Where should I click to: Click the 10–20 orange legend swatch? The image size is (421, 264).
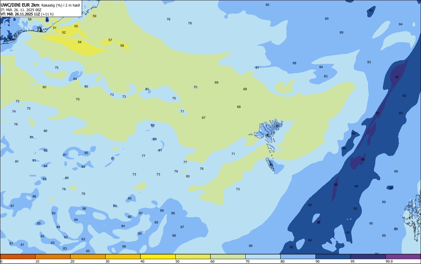pyautogui.click(x=53, y=256)
